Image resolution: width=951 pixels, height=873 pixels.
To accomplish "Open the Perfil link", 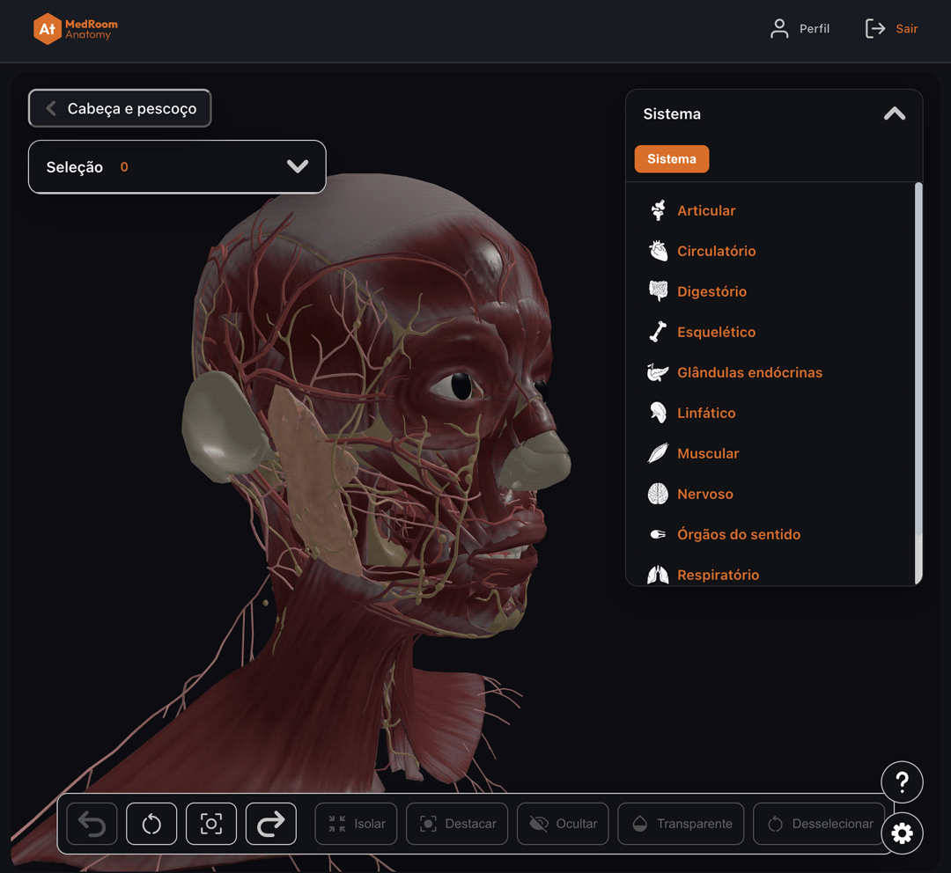I will 800,28.
